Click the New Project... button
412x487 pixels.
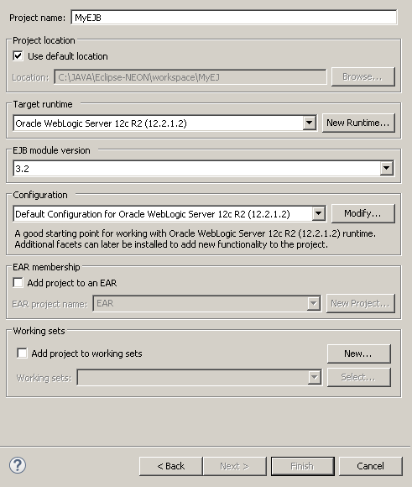361,303
